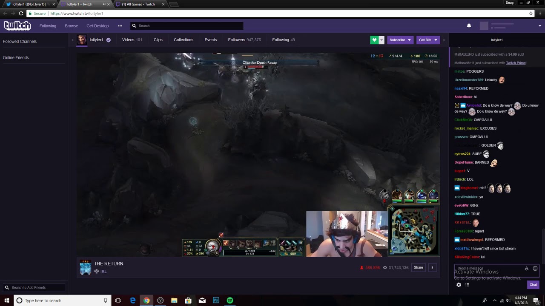545x306 pixels.
Task: Focus the Search to Add Friends field
Action: pos(34,288)
